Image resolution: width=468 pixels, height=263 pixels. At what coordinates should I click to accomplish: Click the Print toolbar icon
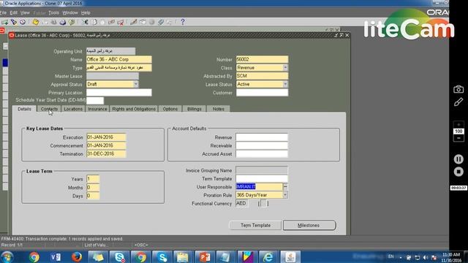[x=63, y=23]
